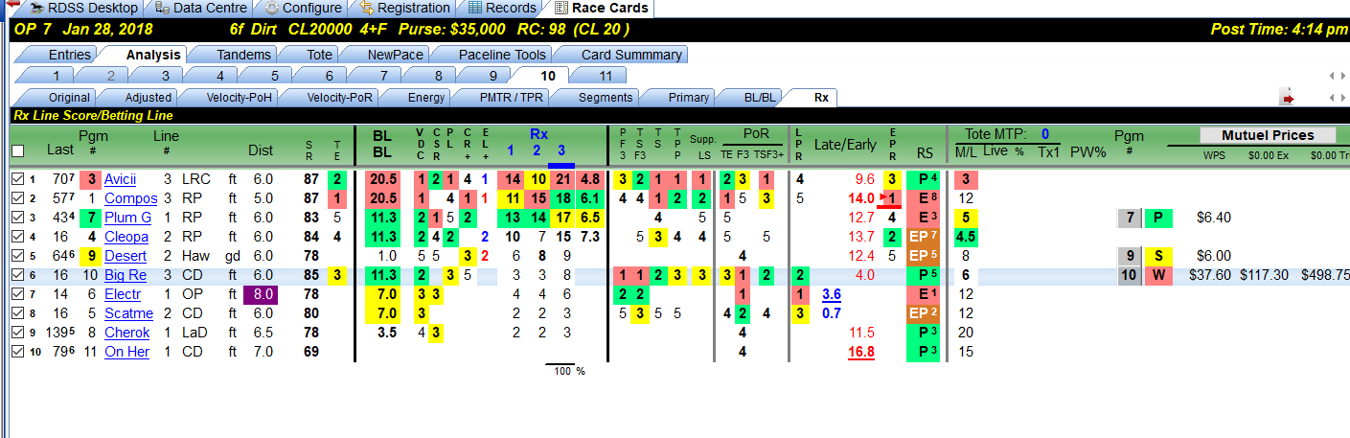Open the Data Centre tab
The image size is (1350, 438).
[199, 8]
